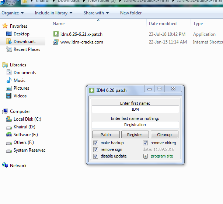Image resolution: width=223 pixels, height=204 pixels.
Task: Click date 23-Jul-18 10:42 PM
Action: click(167, 34)
